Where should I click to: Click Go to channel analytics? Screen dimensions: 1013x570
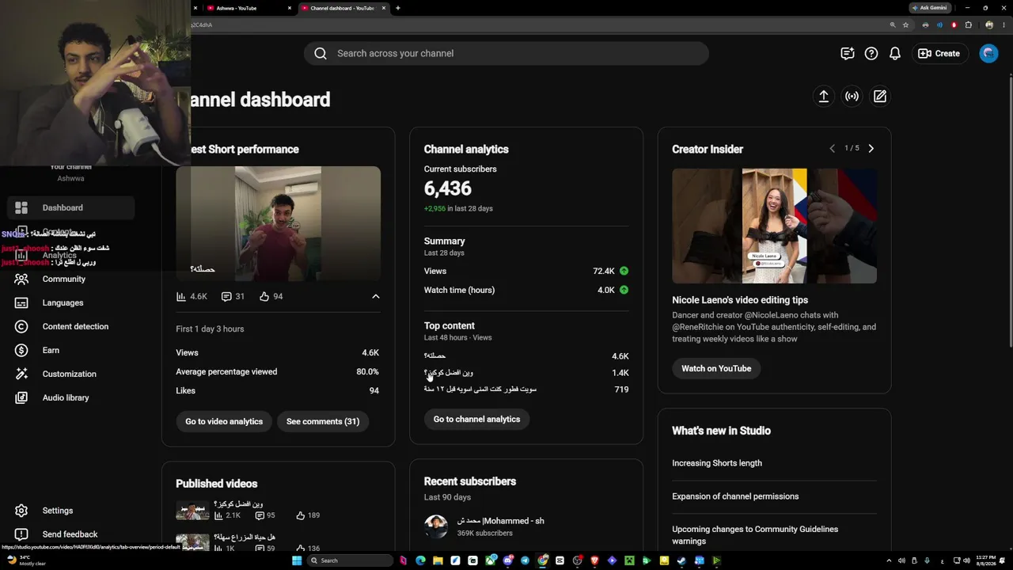(x=476, y=419)
